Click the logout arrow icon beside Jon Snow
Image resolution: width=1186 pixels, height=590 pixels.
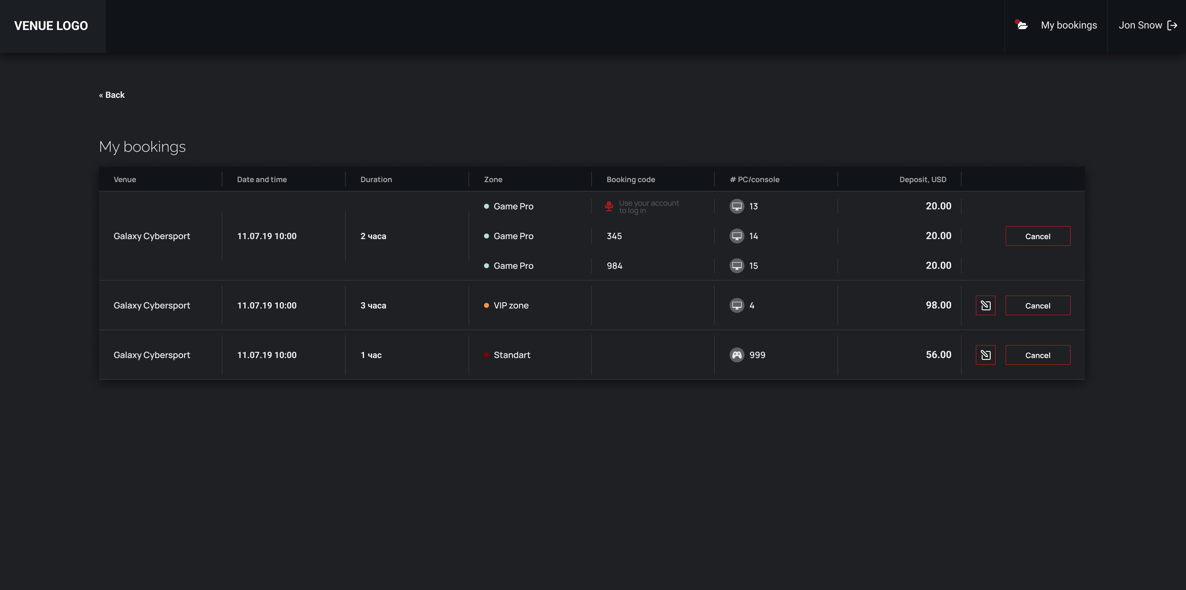point(1172,25)
